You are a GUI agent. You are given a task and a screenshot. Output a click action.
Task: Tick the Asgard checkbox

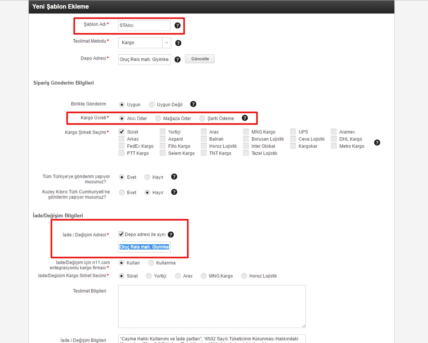coord(163,139)
